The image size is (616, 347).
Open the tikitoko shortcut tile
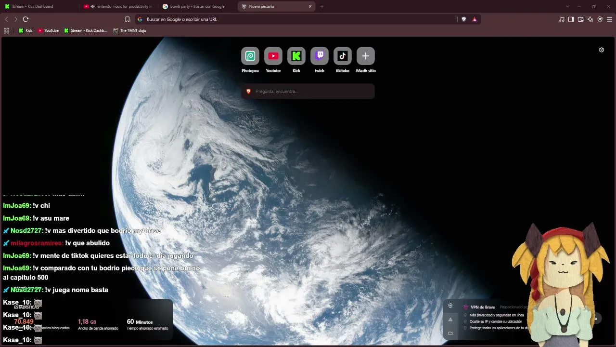(x=343, y=56)
